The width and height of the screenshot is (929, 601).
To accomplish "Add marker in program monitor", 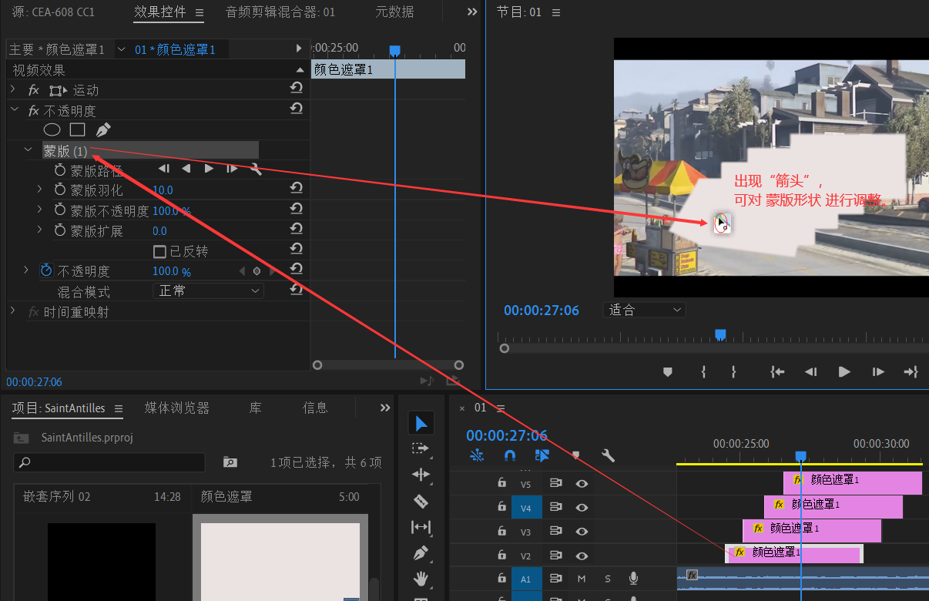I will tap(668, 371).
